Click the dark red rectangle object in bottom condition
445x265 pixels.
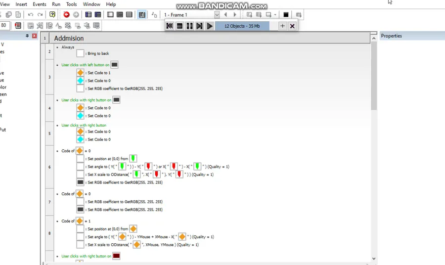116,256
